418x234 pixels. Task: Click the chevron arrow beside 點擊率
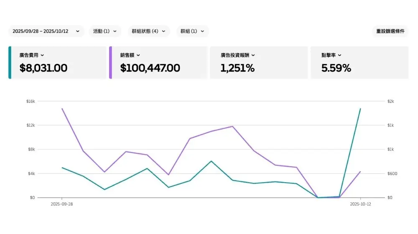(339, 55)
